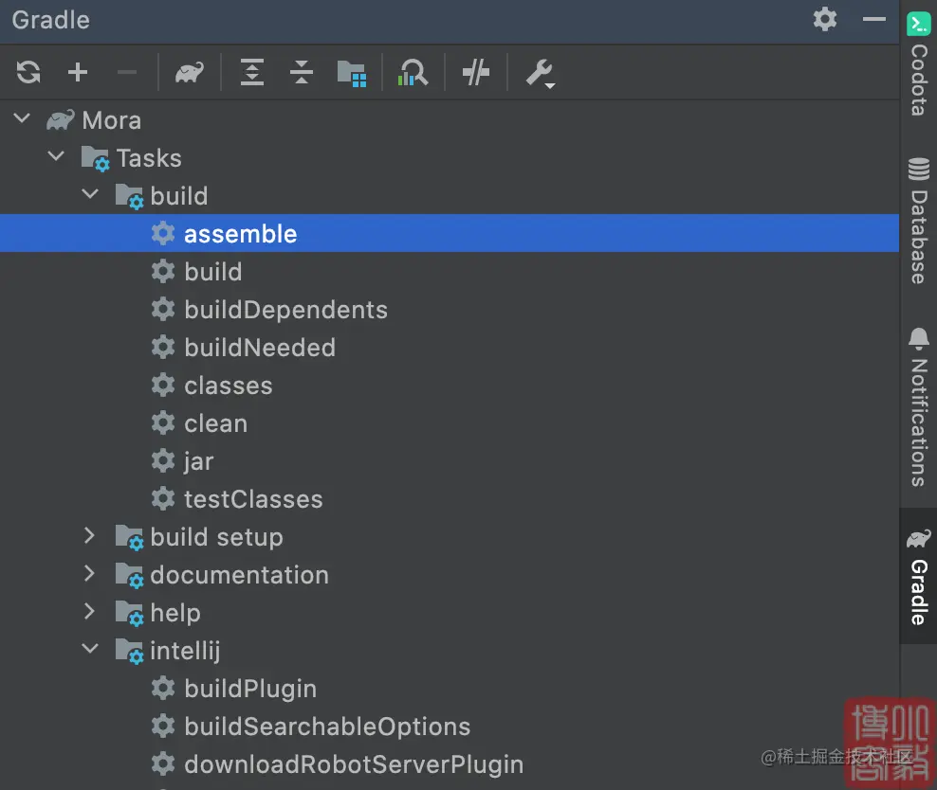Click gear icon beside clean
The width and height of the screenshot is (937, 790).
click(x=162, y=423)
